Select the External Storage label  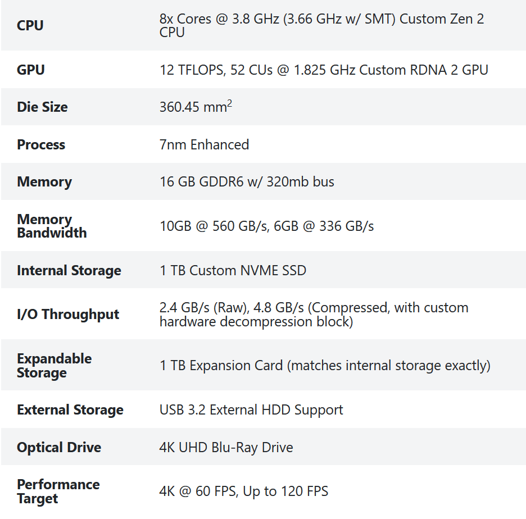[x=70, y=410]
